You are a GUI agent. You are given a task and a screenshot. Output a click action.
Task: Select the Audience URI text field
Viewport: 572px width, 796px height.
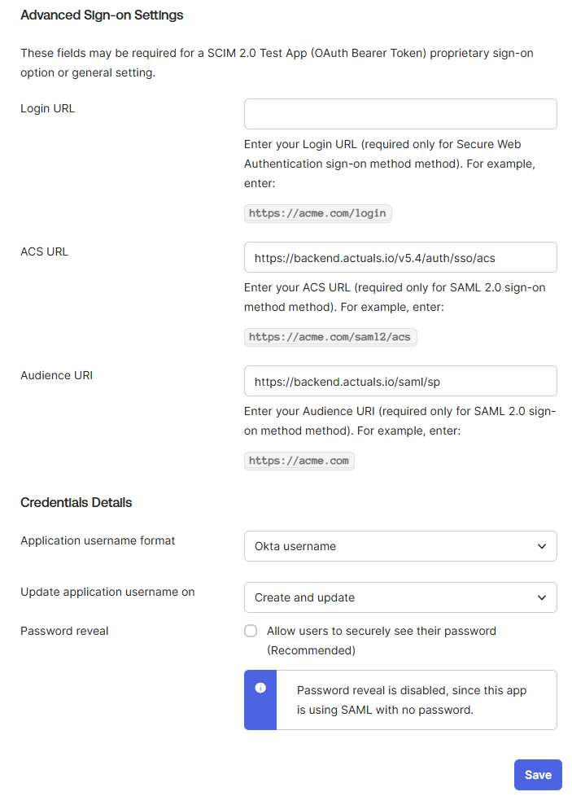[400, 381]
